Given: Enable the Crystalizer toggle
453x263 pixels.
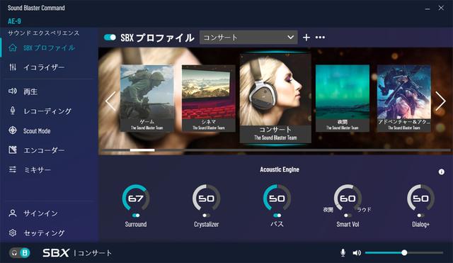Looking at the screenshot, I should point(206,216).
